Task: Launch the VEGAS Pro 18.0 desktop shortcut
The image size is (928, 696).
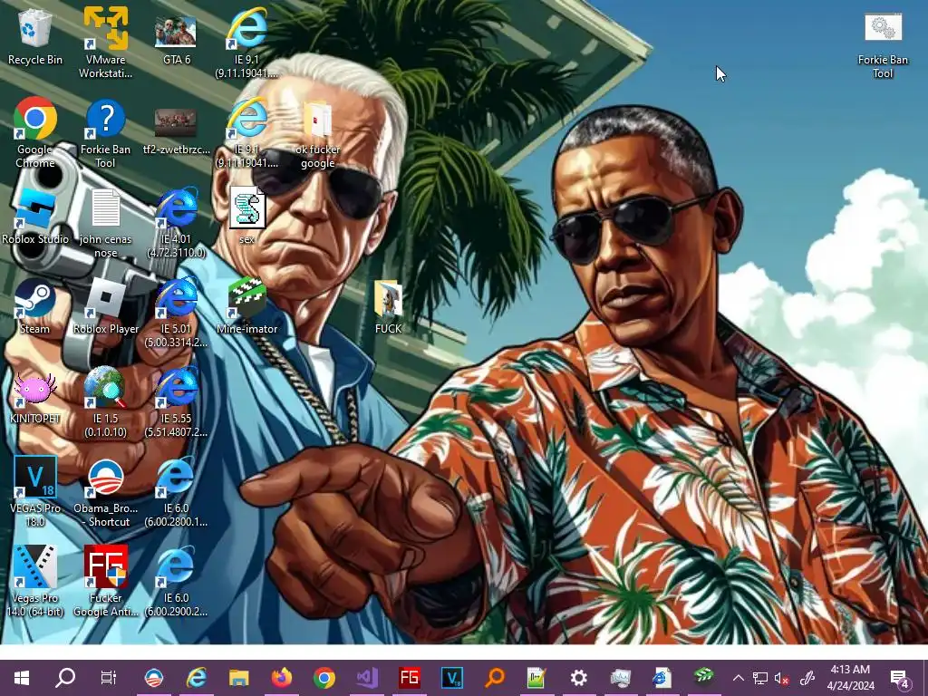Action: pyautogui.click(x=35, y=491)
